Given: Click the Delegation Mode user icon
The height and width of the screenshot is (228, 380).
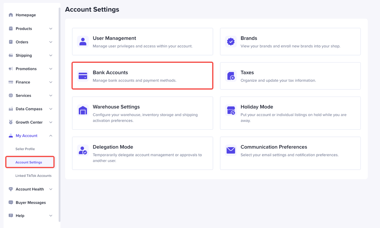Looking at the screenshot, I should pos(83,150).
